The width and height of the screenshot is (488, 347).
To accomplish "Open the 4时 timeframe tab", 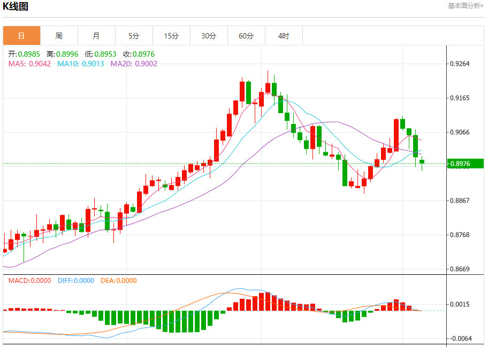I will 284,36.
